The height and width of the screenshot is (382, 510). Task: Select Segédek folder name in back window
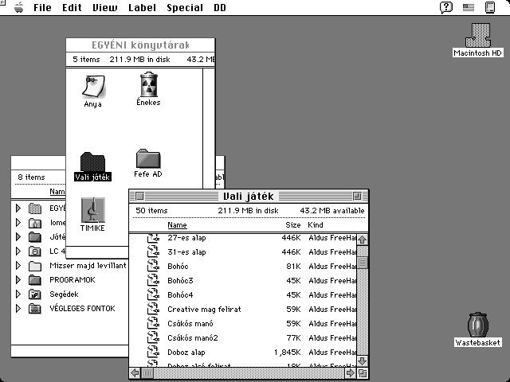64,294
